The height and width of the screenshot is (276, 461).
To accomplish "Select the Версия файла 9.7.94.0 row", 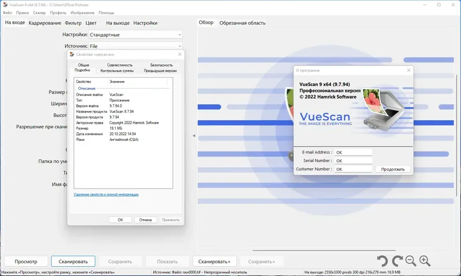I will tap(123, 106).
